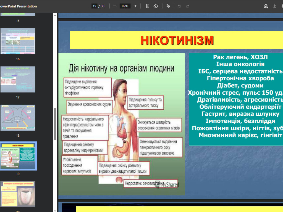The image size is (283, 212).
Task: Click the page label 15 in sidebar
Action: click(18, 21)
